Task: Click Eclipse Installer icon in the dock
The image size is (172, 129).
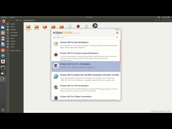Action: [x=3, y=79]
